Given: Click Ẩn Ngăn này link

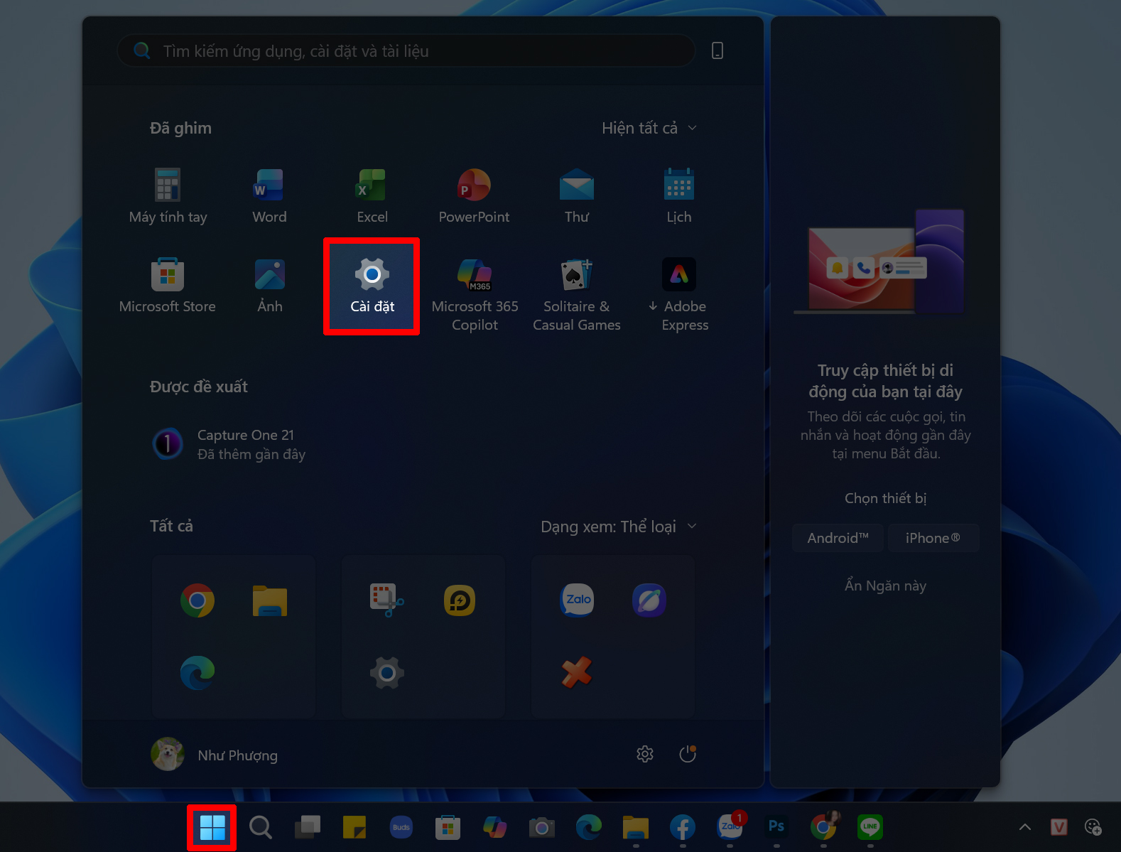Looking at the screenshot, I should tap(885, 586).
